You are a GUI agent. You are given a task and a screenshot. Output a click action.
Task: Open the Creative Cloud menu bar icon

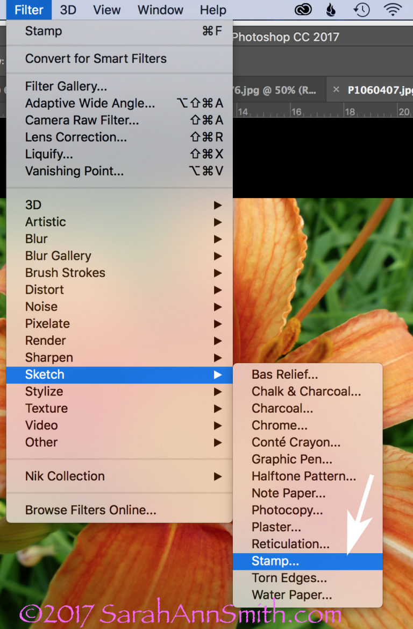(x=303, y=10)
